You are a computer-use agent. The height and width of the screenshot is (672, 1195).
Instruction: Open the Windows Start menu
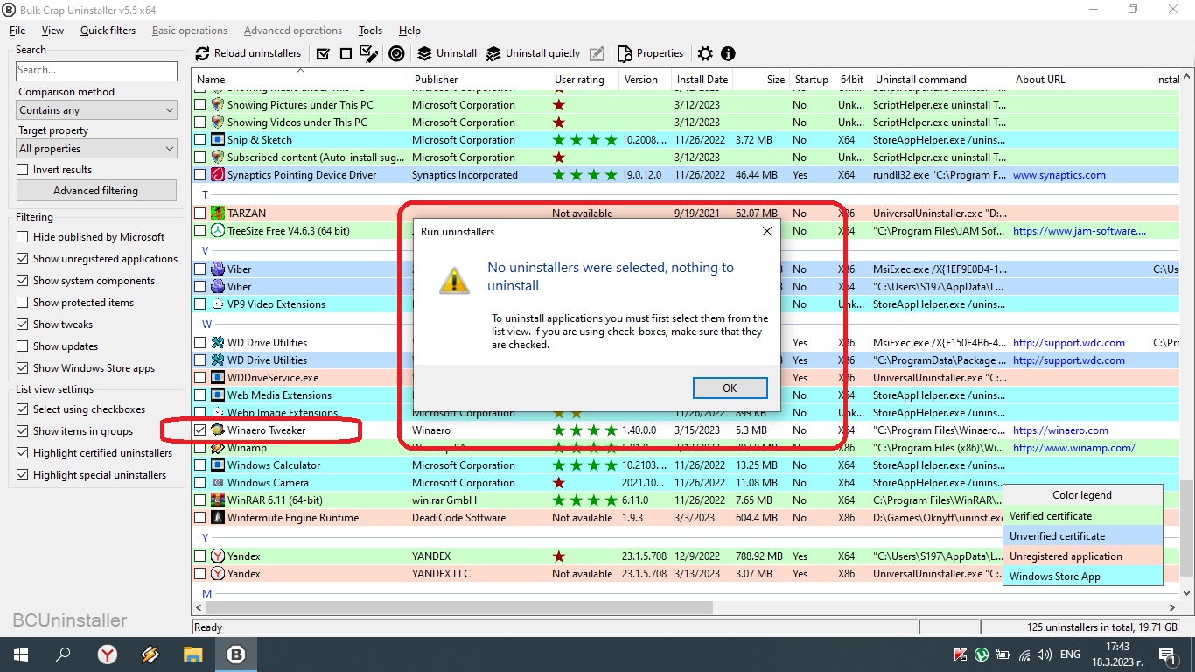[x=20, y=654]
